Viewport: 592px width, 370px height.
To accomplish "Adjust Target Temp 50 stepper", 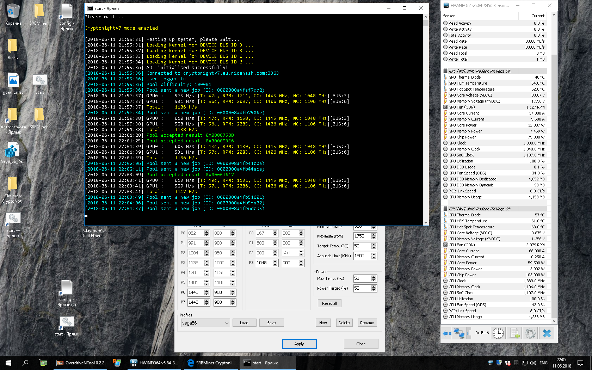I will (x=374, y=246).
